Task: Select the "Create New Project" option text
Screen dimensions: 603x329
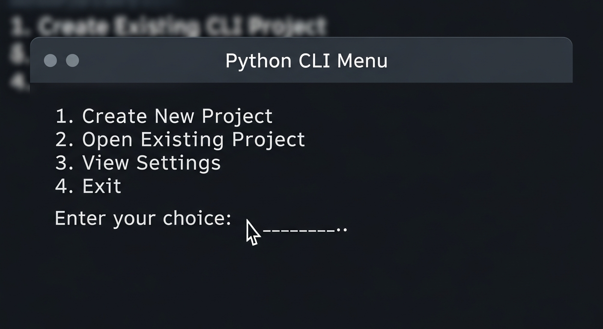Action: (x=177, y=116)
